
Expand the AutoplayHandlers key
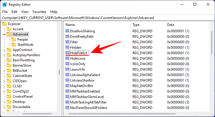click(4, 55)
